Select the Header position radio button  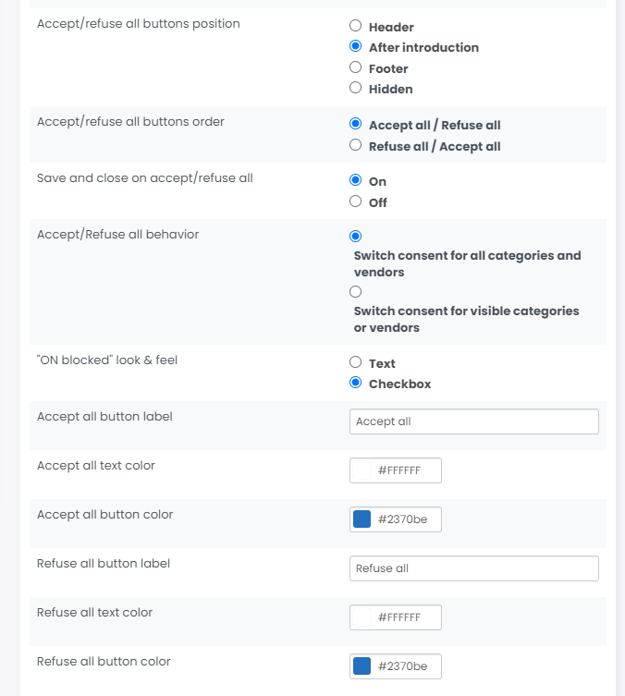click(x=356, y=27)
